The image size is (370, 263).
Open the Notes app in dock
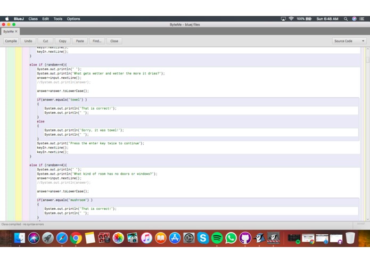pos(90,238)
